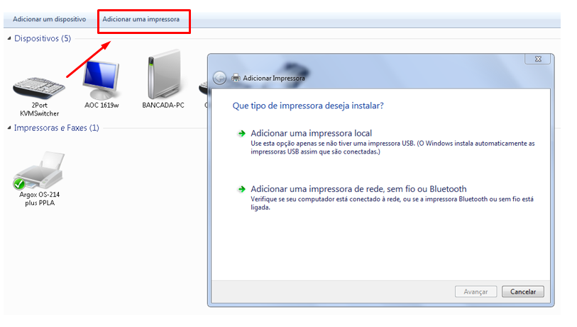Click the back arrow in Adicionar Impressora
Screen dimensions: 577x327
220,78
